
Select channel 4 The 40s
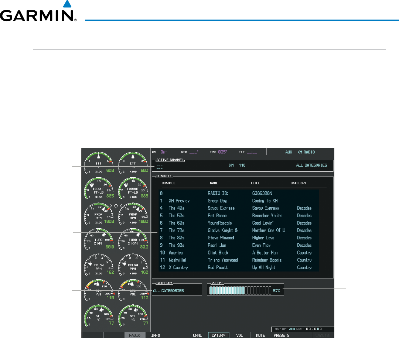pyautogui.click(x=238, y=208)
